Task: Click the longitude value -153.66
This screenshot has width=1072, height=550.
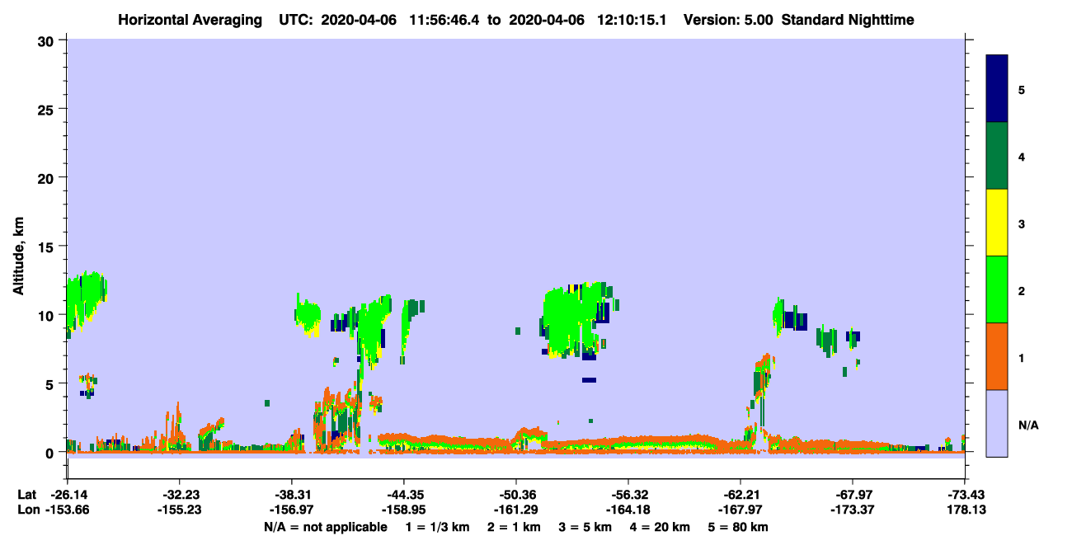Action: click(x=67, y=510)
